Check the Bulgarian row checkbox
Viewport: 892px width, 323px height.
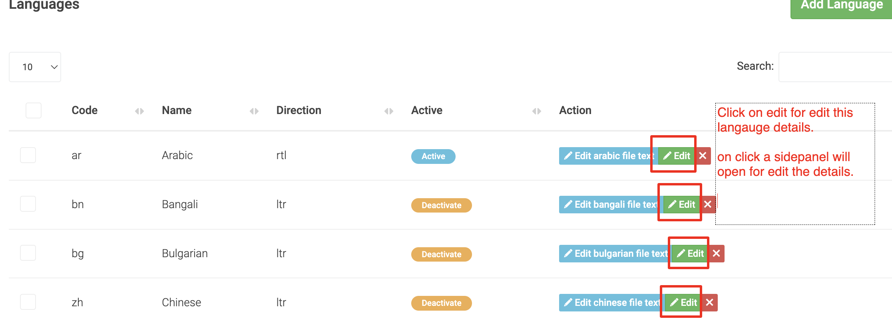28,253
